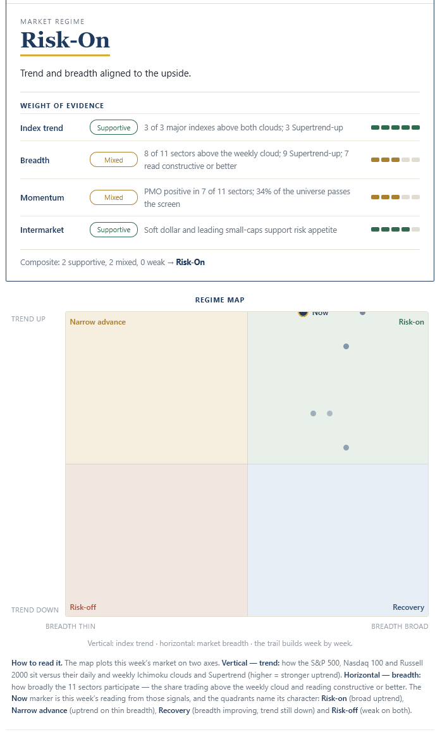Click the Breadth strength meter bars
The height and width of the screenshot is (732, 447).
395,159
